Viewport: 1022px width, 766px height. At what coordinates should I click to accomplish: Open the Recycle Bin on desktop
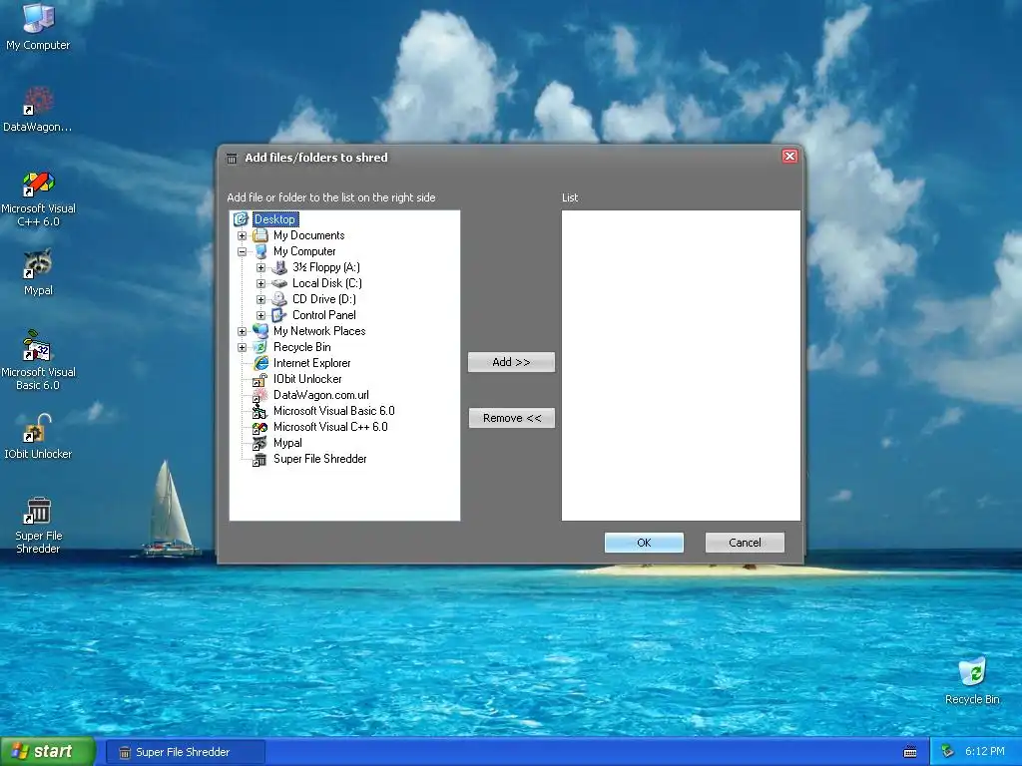point(972,681)
